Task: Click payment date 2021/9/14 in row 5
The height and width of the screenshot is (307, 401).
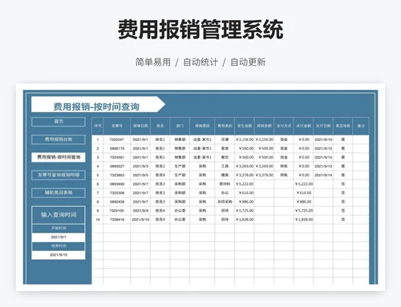Action: click(323, 175)
